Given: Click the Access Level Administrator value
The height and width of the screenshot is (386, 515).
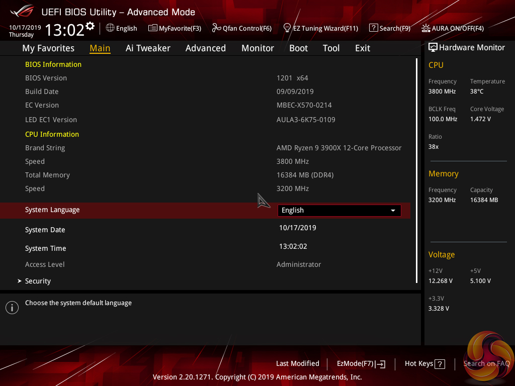Looking at the screenshot, I should [299, 264].
